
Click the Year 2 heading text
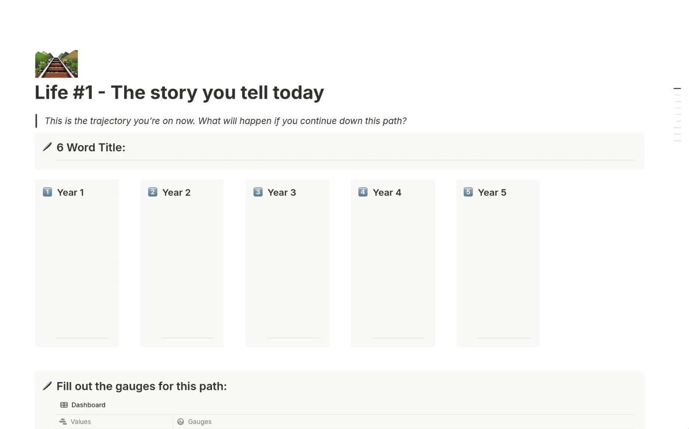click(176, 193)
